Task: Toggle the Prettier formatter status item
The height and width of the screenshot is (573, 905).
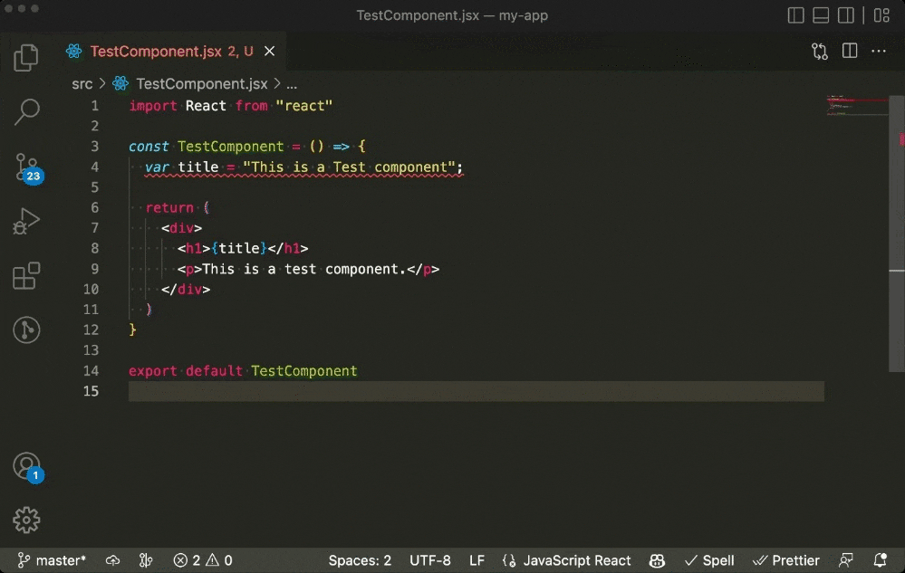Action: pyautogui.click(x=786, y=559)
